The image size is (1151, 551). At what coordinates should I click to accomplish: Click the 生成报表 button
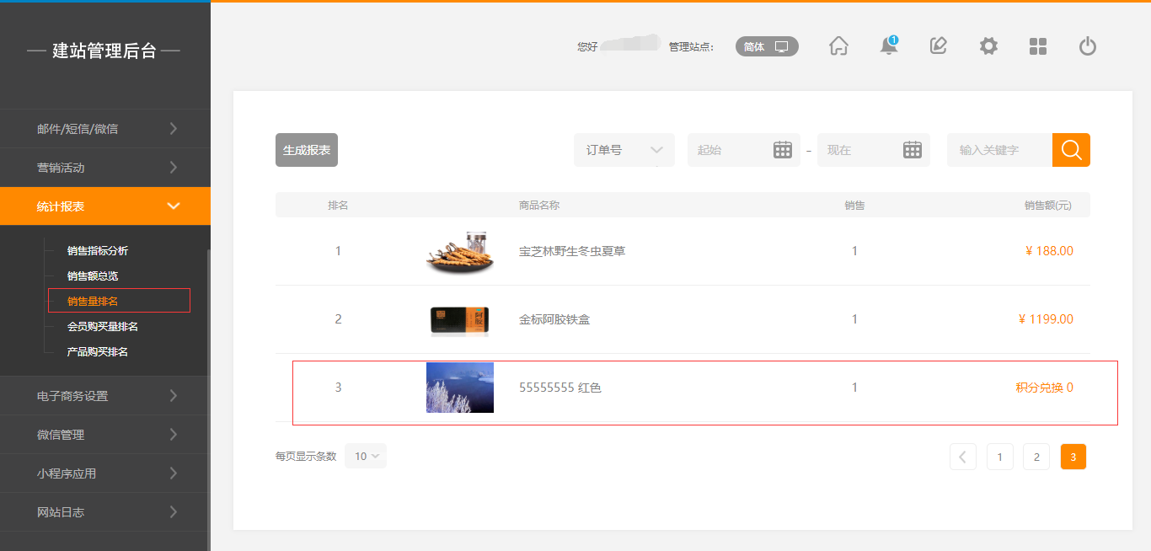307,150
